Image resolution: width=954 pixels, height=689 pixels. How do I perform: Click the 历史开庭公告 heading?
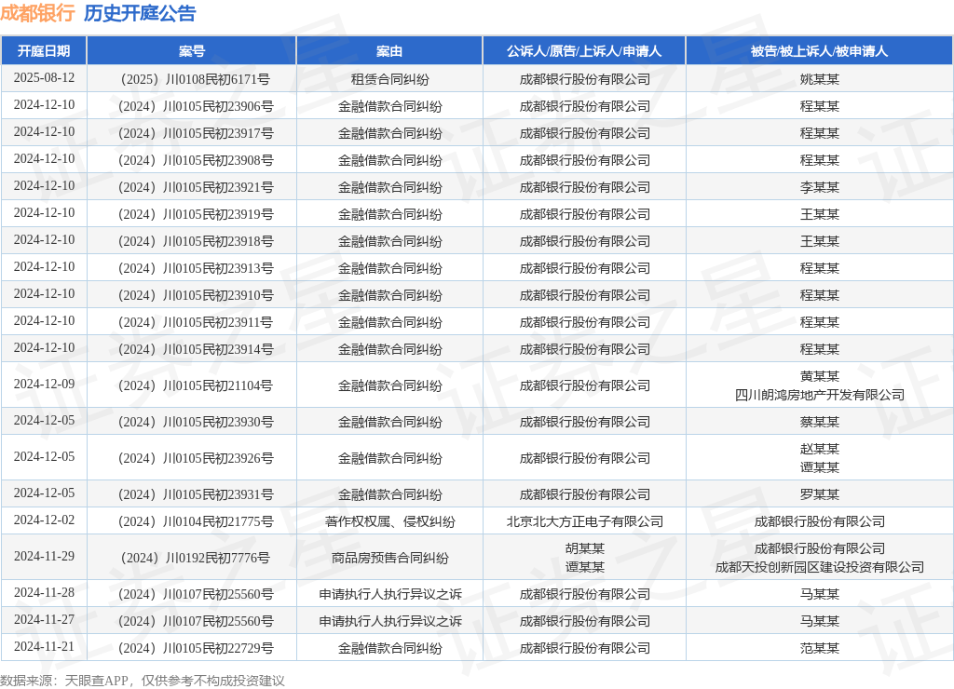140,13
